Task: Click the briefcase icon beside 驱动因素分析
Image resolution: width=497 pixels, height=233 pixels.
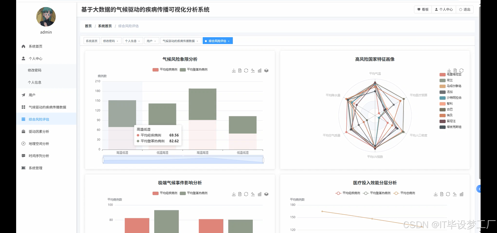Action: (23, 132)
